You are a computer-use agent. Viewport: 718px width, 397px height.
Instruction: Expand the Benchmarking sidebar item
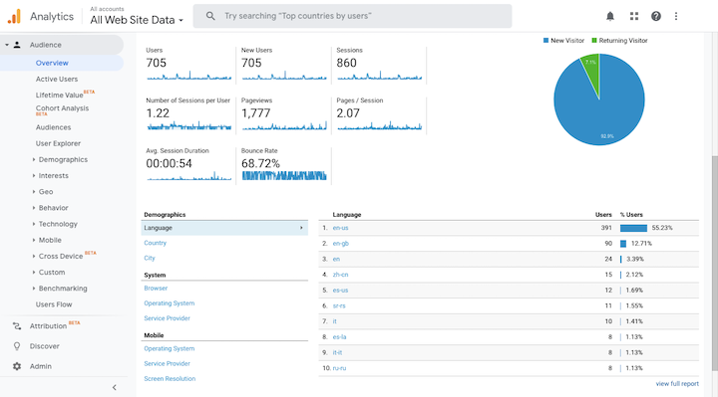coord(34,289)
